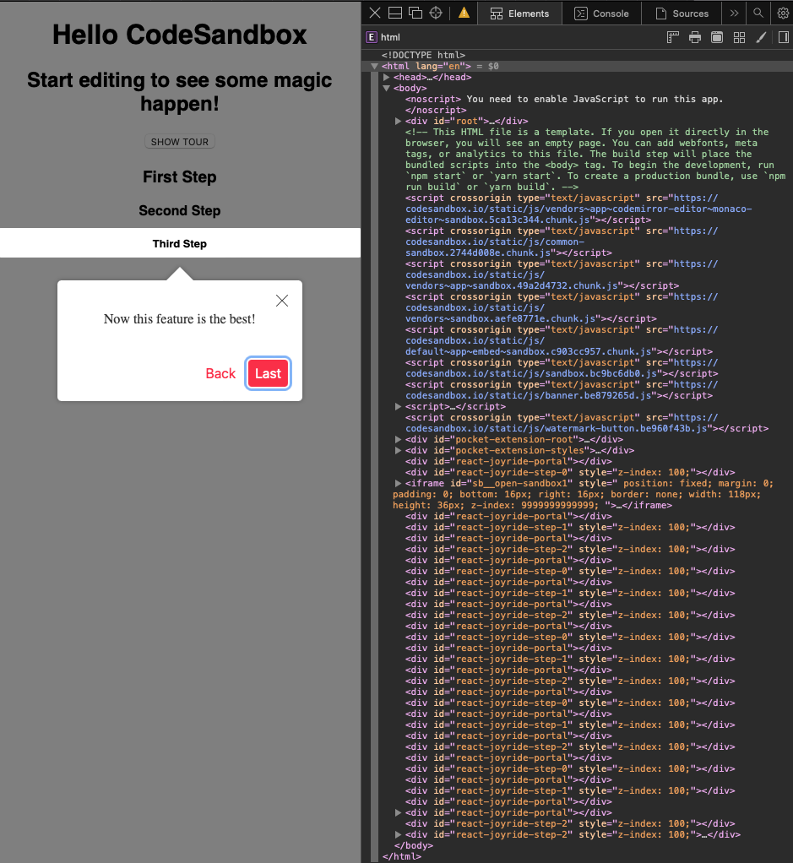Dock the inspector to the bottom
The image size is (793, 863).
[395, 14]
